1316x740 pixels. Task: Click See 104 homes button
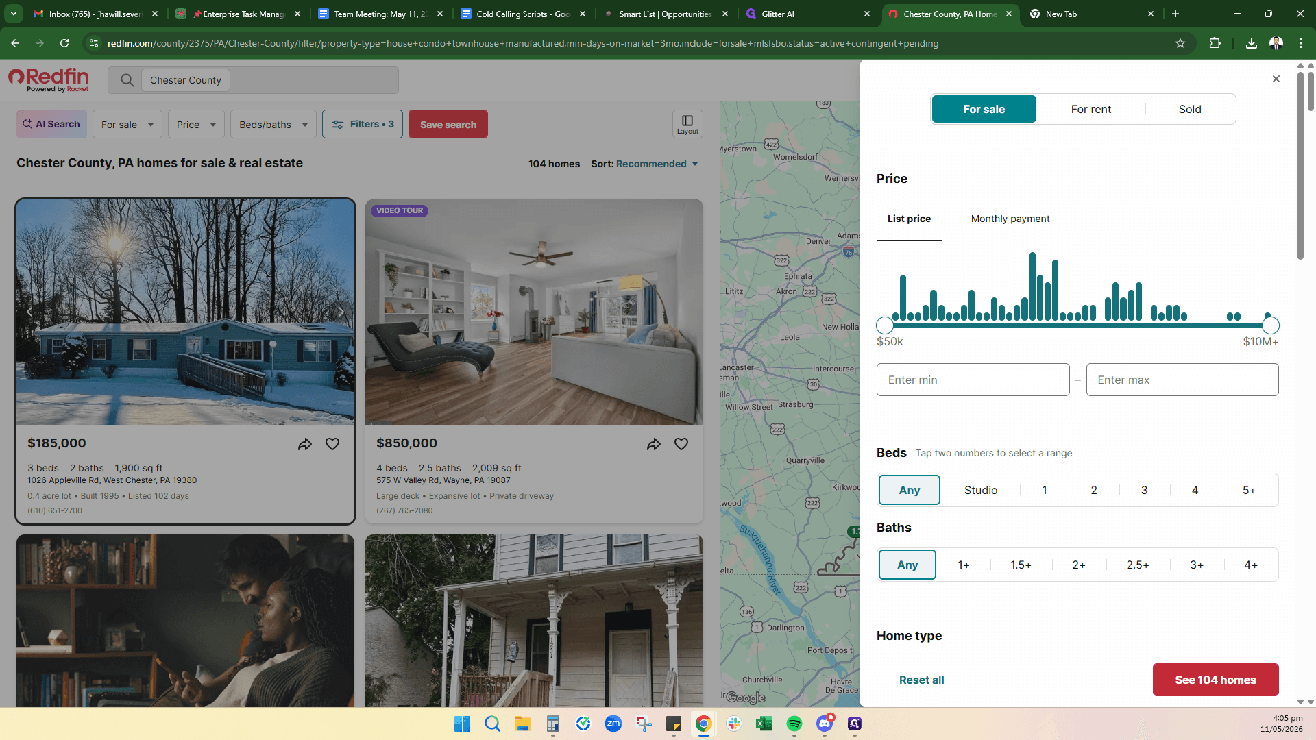click(x=1215, y=680)
